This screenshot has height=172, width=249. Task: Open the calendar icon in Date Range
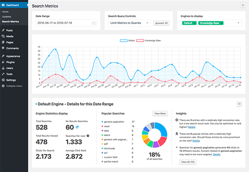coord(94,23)
